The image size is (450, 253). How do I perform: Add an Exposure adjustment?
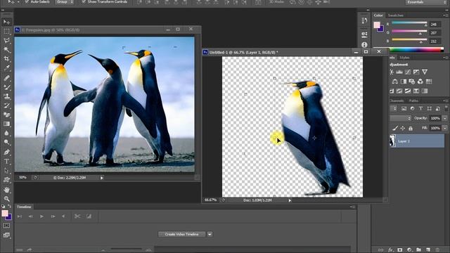(x=416, y=72)
